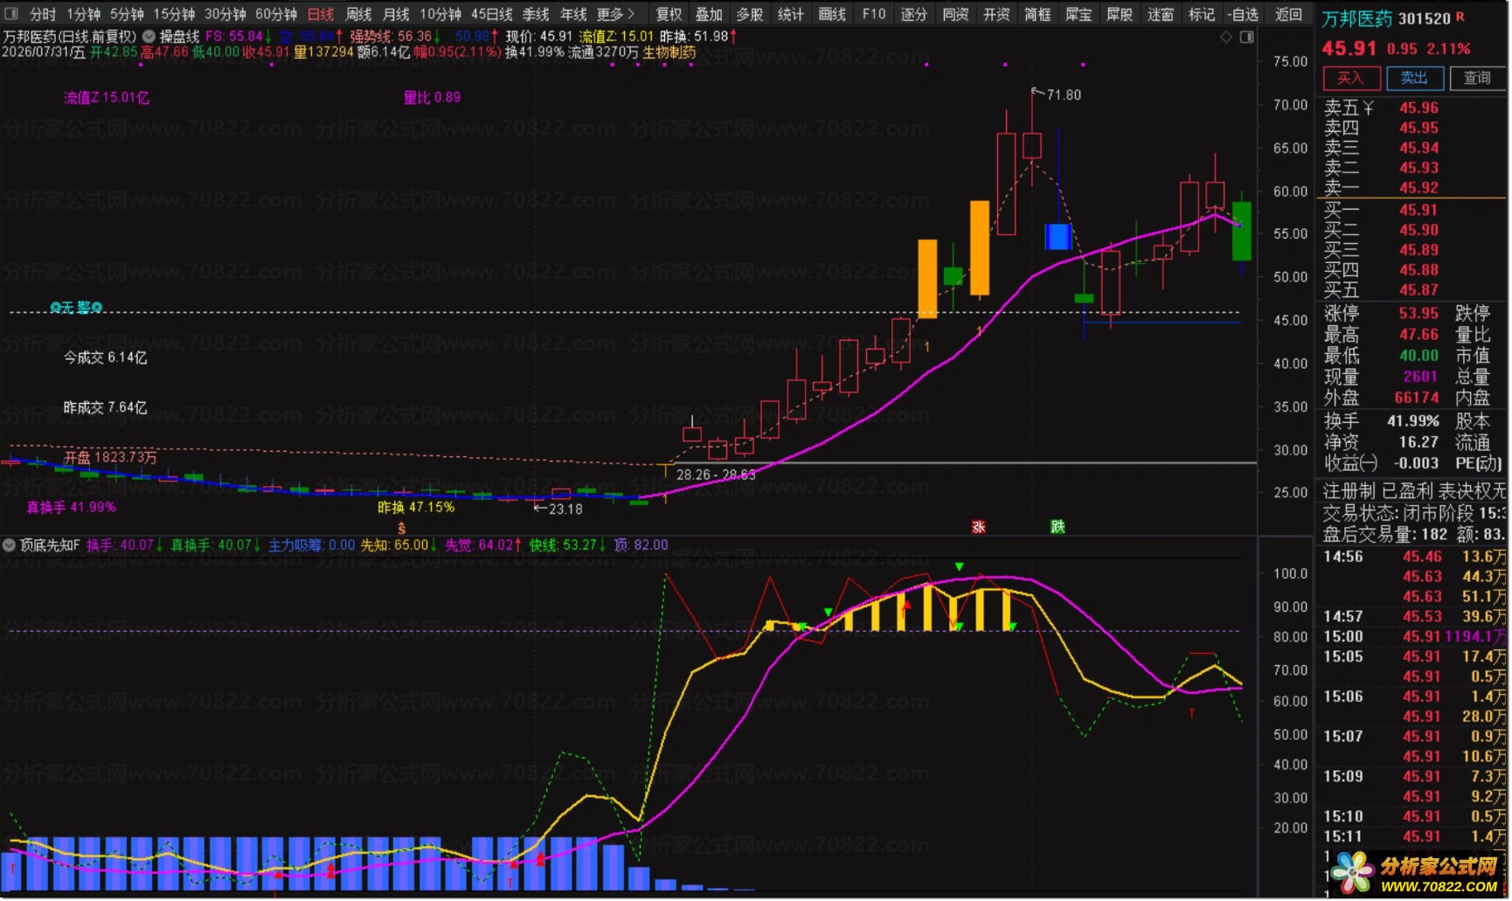The height and width of the screenshot is (901, 1512).
Task: Click the 28.26 - 28.63 gap label
Action: [x=716, y=475]
